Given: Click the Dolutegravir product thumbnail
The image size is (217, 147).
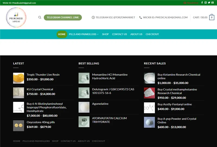Looking at the screenshot, I should point(84,93).
